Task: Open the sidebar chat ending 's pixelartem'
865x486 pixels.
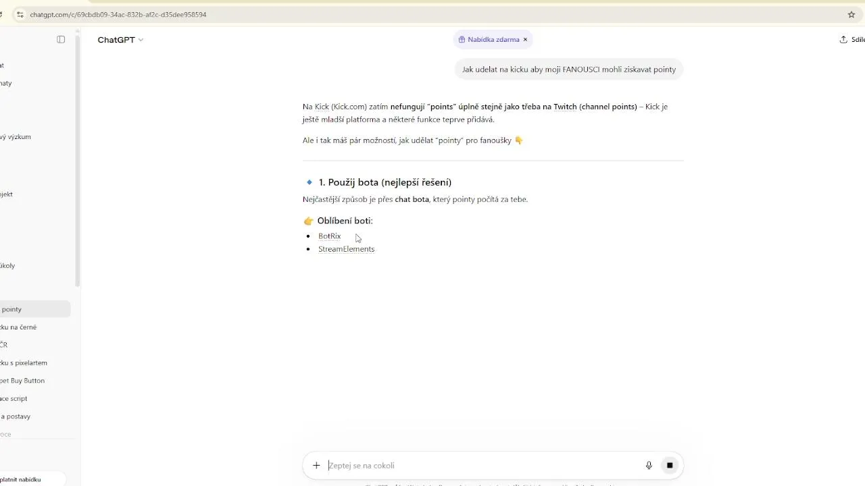Action: [34, 363]
